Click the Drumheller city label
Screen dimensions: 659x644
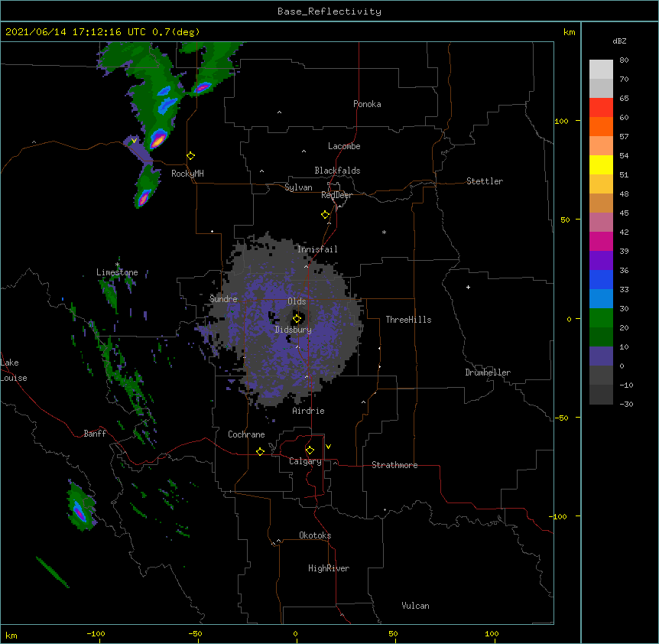(488, 372)
